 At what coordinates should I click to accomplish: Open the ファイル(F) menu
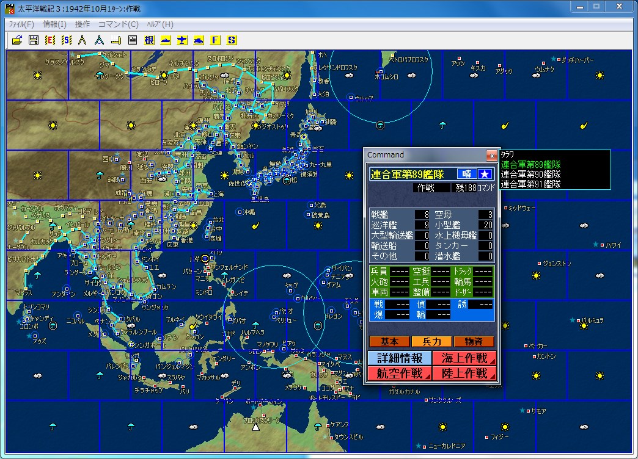[x=21, y=24]
